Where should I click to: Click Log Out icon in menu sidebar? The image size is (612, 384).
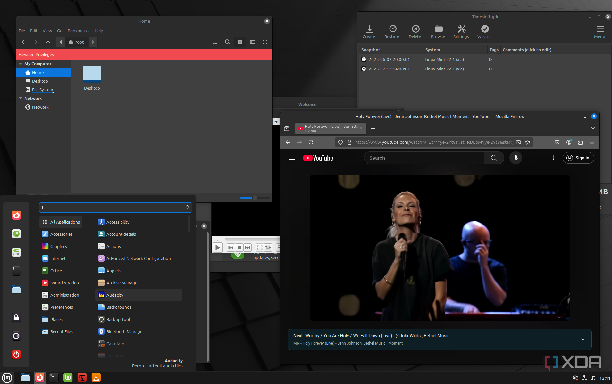point(16,336)
